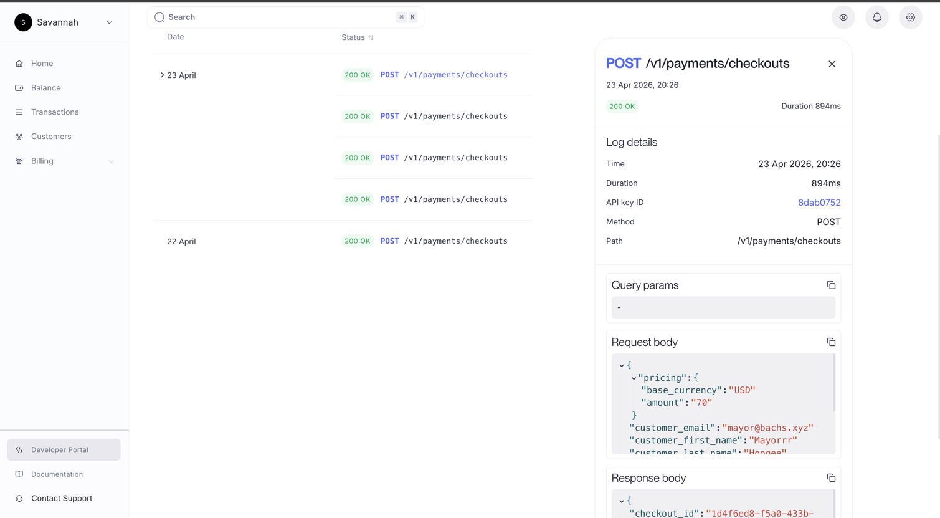The height and width of the screenshot is (518, 940).
Task: Select the "Mayorrr" first name value
Action: click(x=772, y=441)
